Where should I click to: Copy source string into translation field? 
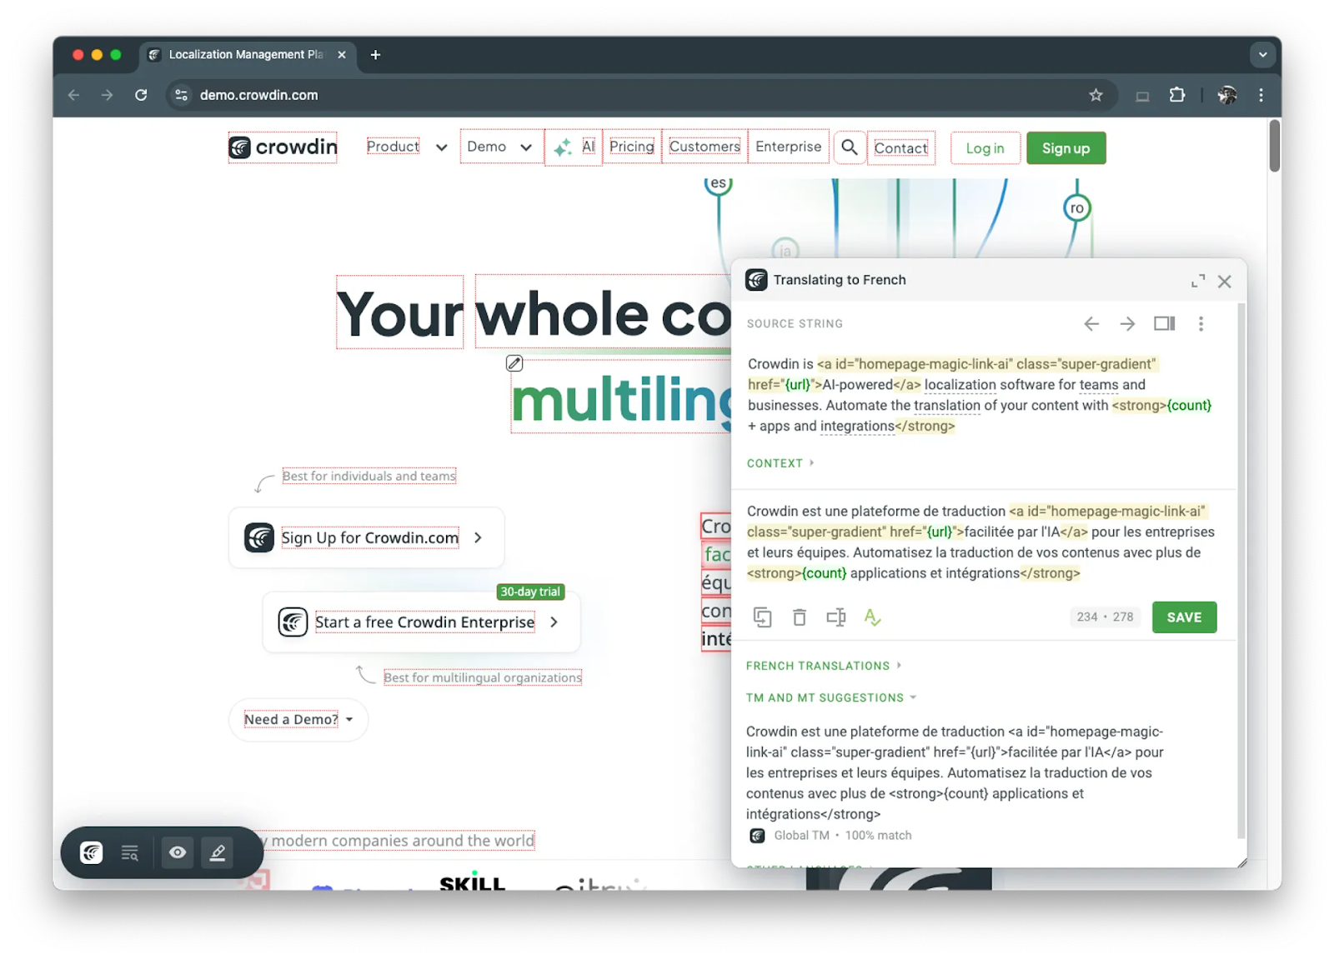pyautogui.click(x=761, y=617)
